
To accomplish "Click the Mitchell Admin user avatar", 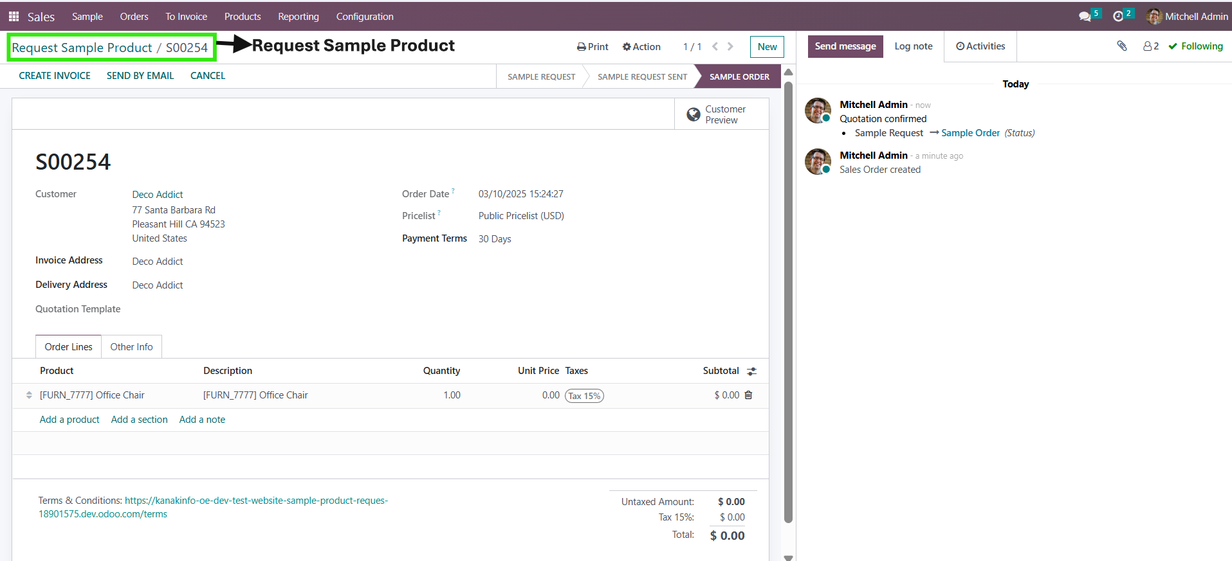I will coord(1154,16).
